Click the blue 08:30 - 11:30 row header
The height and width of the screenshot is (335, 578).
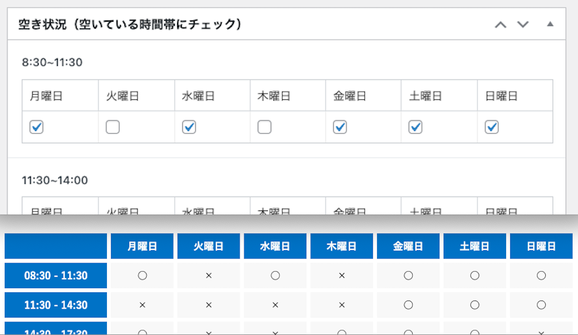(56, 275)
